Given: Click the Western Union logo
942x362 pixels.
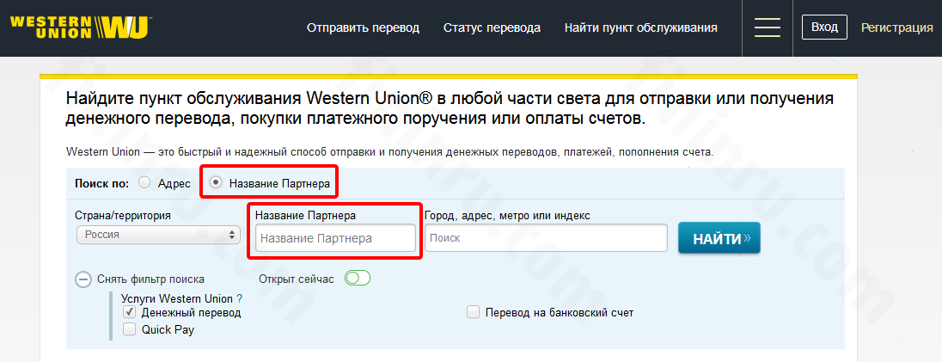Looking at the screenshot, I should pyautogui.click(x=81, y=27).
